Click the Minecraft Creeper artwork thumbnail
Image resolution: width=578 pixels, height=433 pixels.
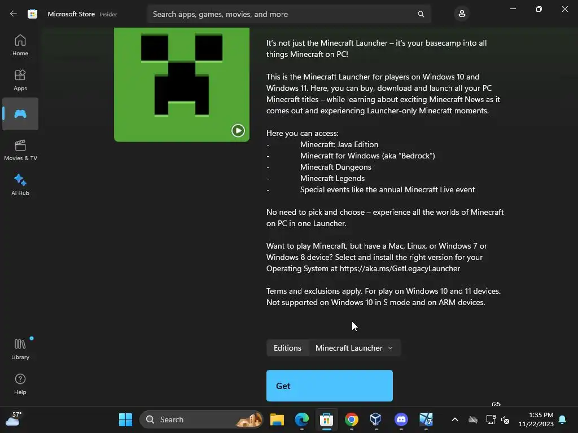tap(182, 85)
